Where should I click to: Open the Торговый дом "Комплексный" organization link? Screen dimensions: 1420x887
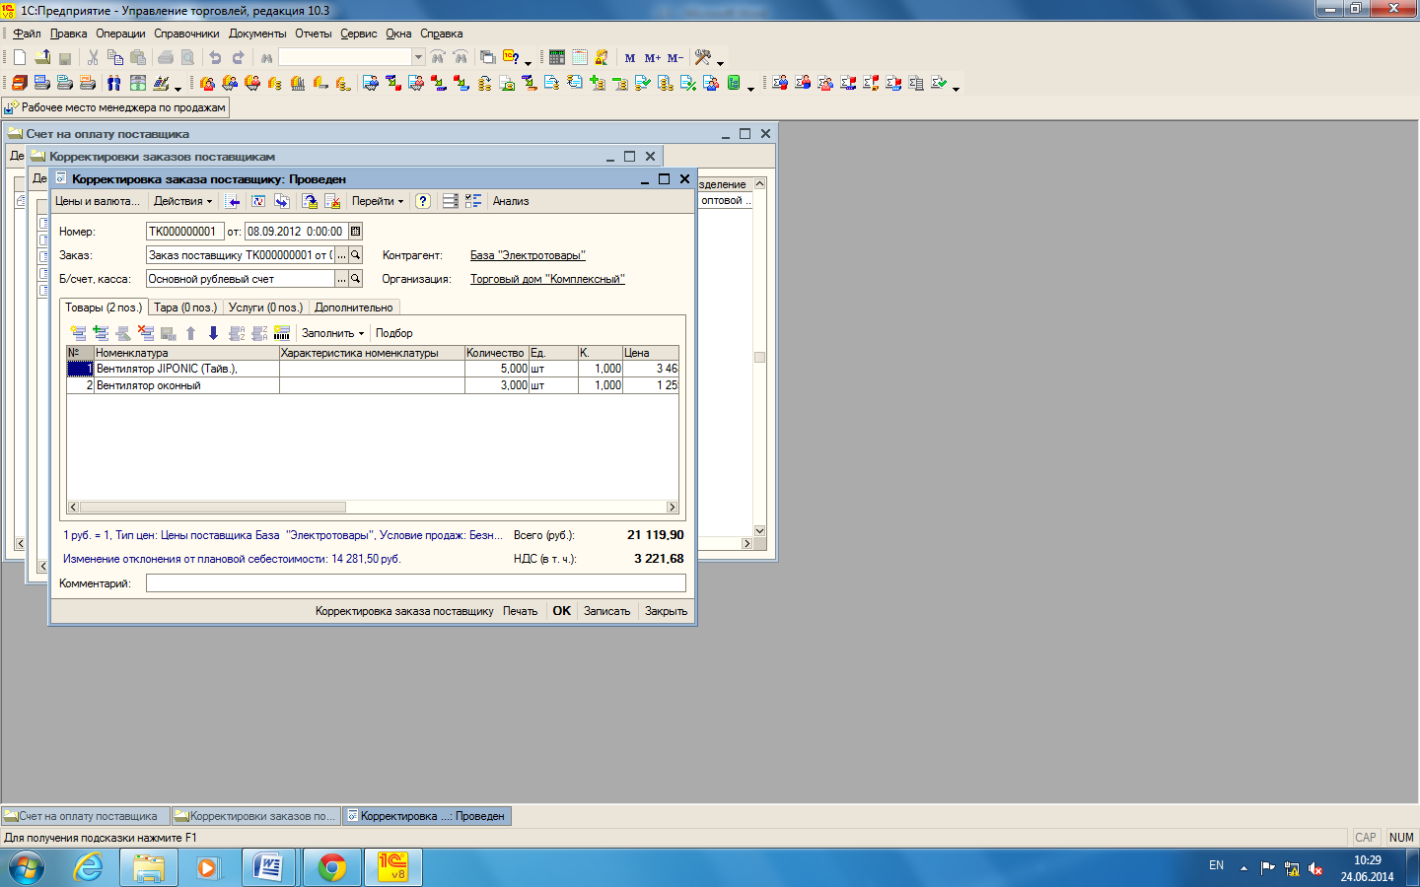(x=547, y=279)
